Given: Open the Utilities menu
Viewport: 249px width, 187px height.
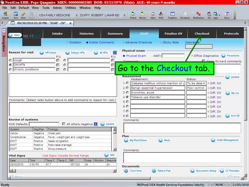Looking at the screenshot, I should pyautogui.click(x=71, y=8).
